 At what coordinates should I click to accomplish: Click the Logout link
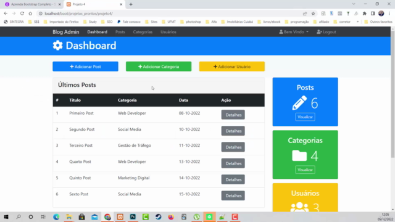pos(326,32)
